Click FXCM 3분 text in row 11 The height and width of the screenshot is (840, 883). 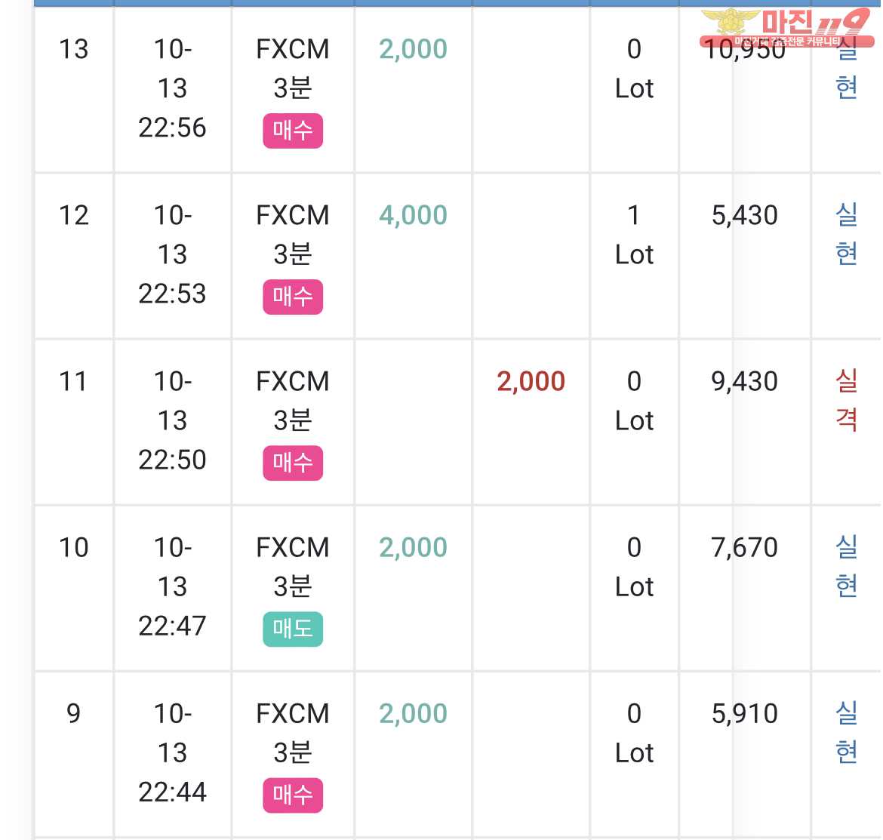(293, 400)
